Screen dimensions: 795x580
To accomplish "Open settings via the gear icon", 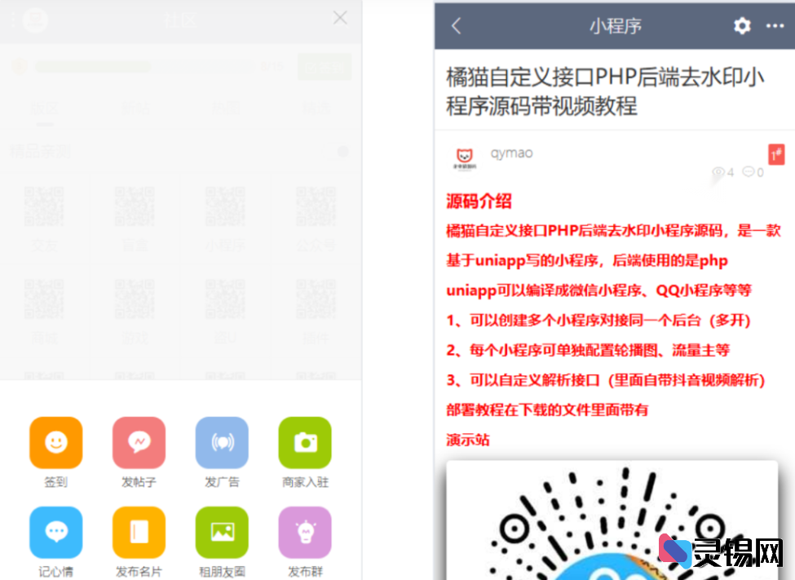I will pos(741,25).
